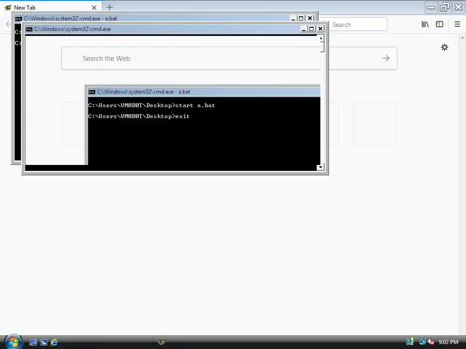The image size is (466, 349).
Task: Click the 'start a.bat' command line text
Action: click(x=195, y=105)
